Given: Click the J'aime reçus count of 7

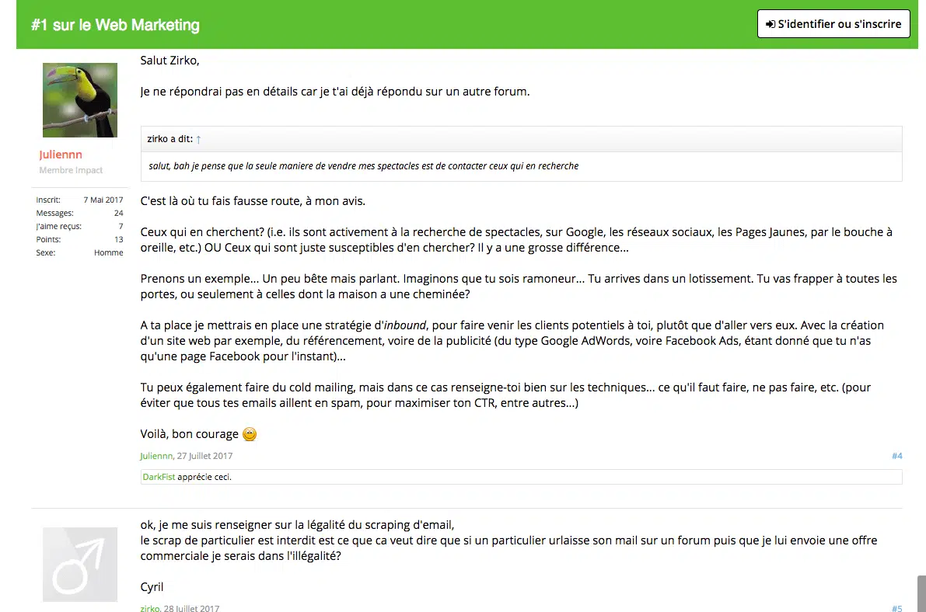Looking at the screenshot, I should pyautogui.click(x=121, y=226).
